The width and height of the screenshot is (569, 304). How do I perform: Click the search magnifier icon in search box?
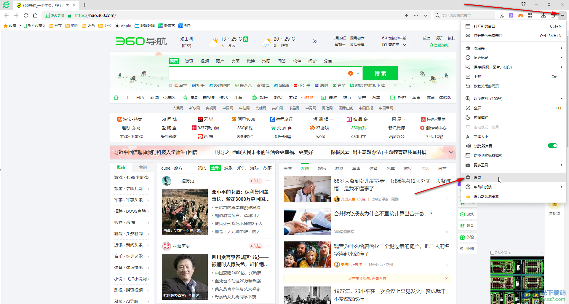[x=438, y=15]
